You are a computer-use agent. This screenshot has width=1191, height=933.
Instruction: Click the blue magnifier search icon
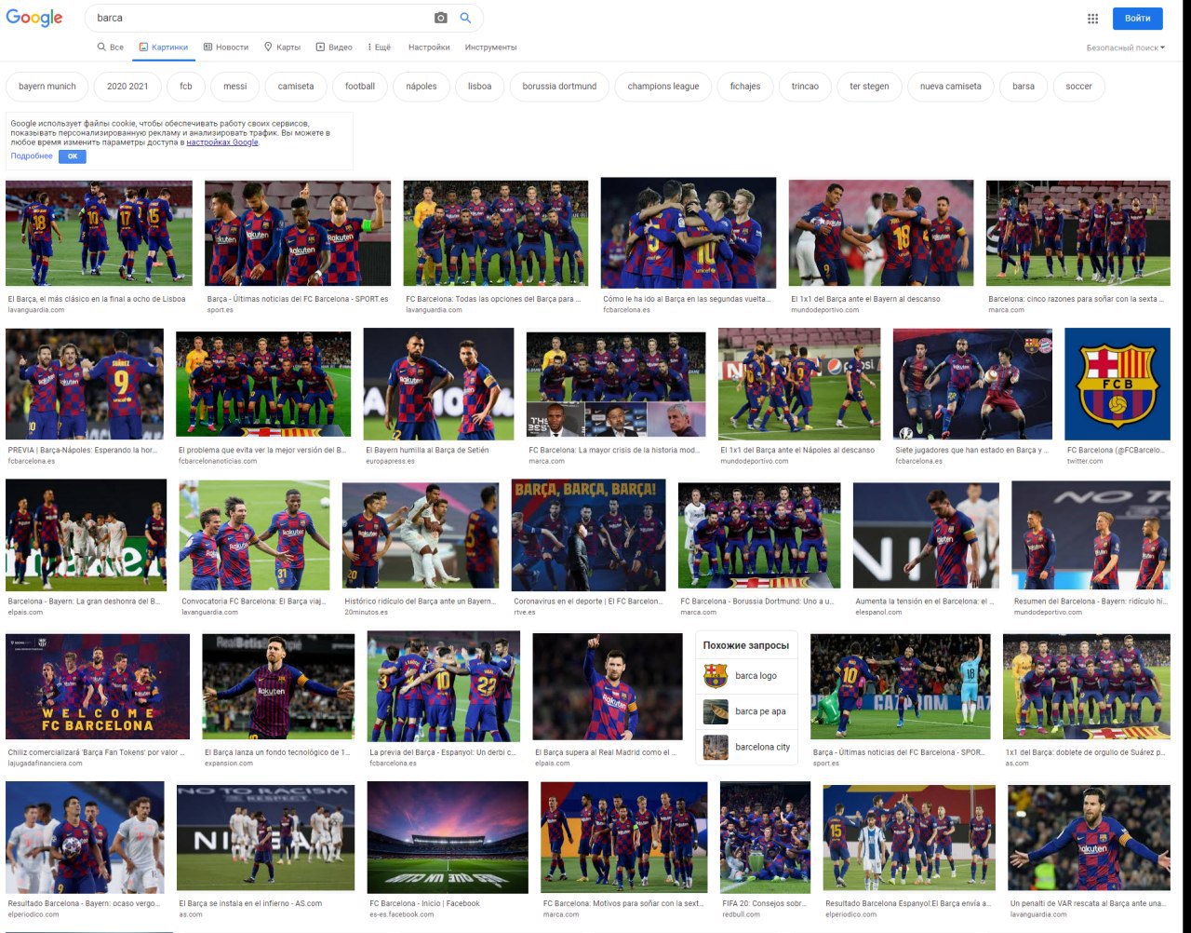point(465,18)
